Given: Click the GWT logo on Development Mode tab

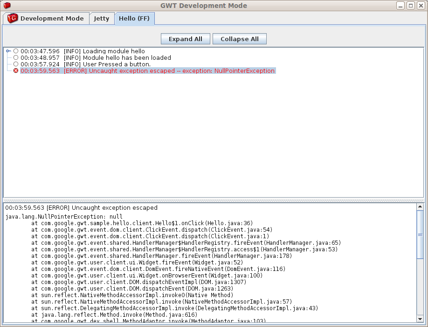Looking at the screenshot, I should tap(12, 18).
